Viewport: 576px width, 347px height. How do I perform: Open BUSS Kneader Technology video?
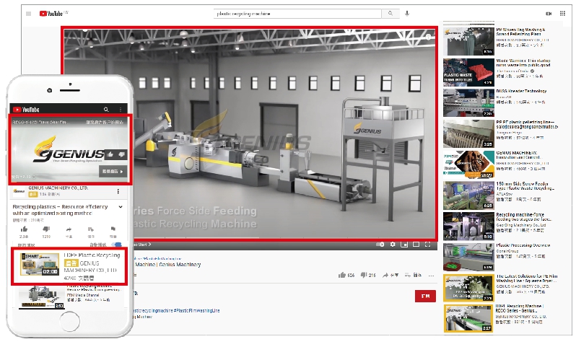tap(521, 91)
